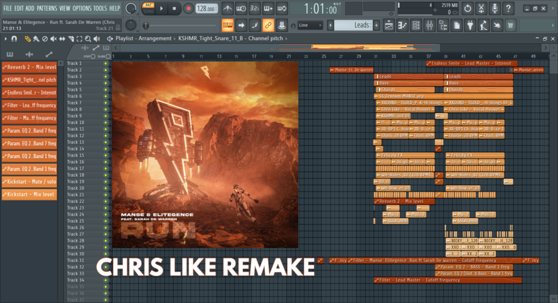Toggle step editing mode icon

tap(254, 25)
